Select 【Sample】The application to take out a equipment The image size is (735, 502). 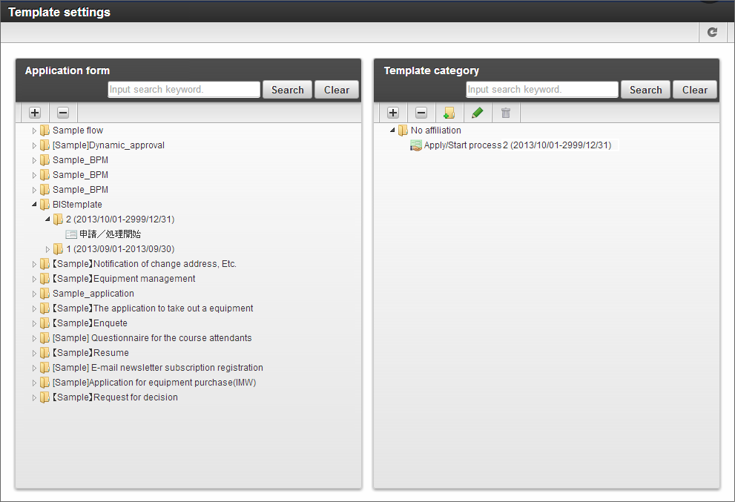153,308
